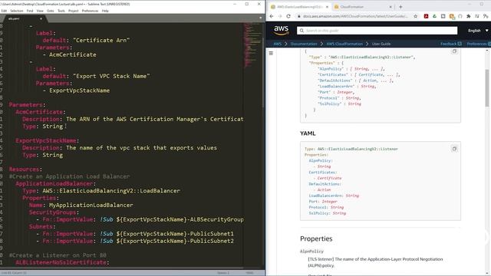Click the Resources: section heading in editor
The height and width of the screenshot is (276, 491).
point(25,169)
